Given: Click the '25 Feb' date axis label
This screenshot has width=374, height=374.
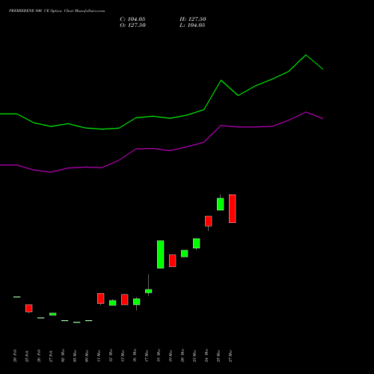Looking at the screenshot, I should [x=27, y=355].
